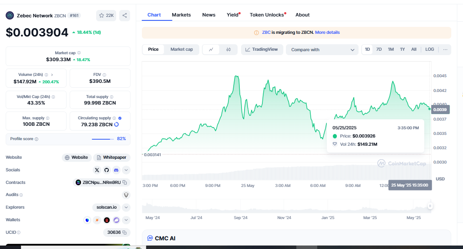Screen dimensions: 463x249
Task: Set chart range to All
Action: [414, 49]
